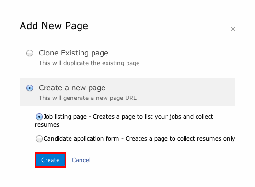The width and height of the screenshot is (255, 187).
Task: Click the Clone Existing page label text
Action: pos(73,53)
